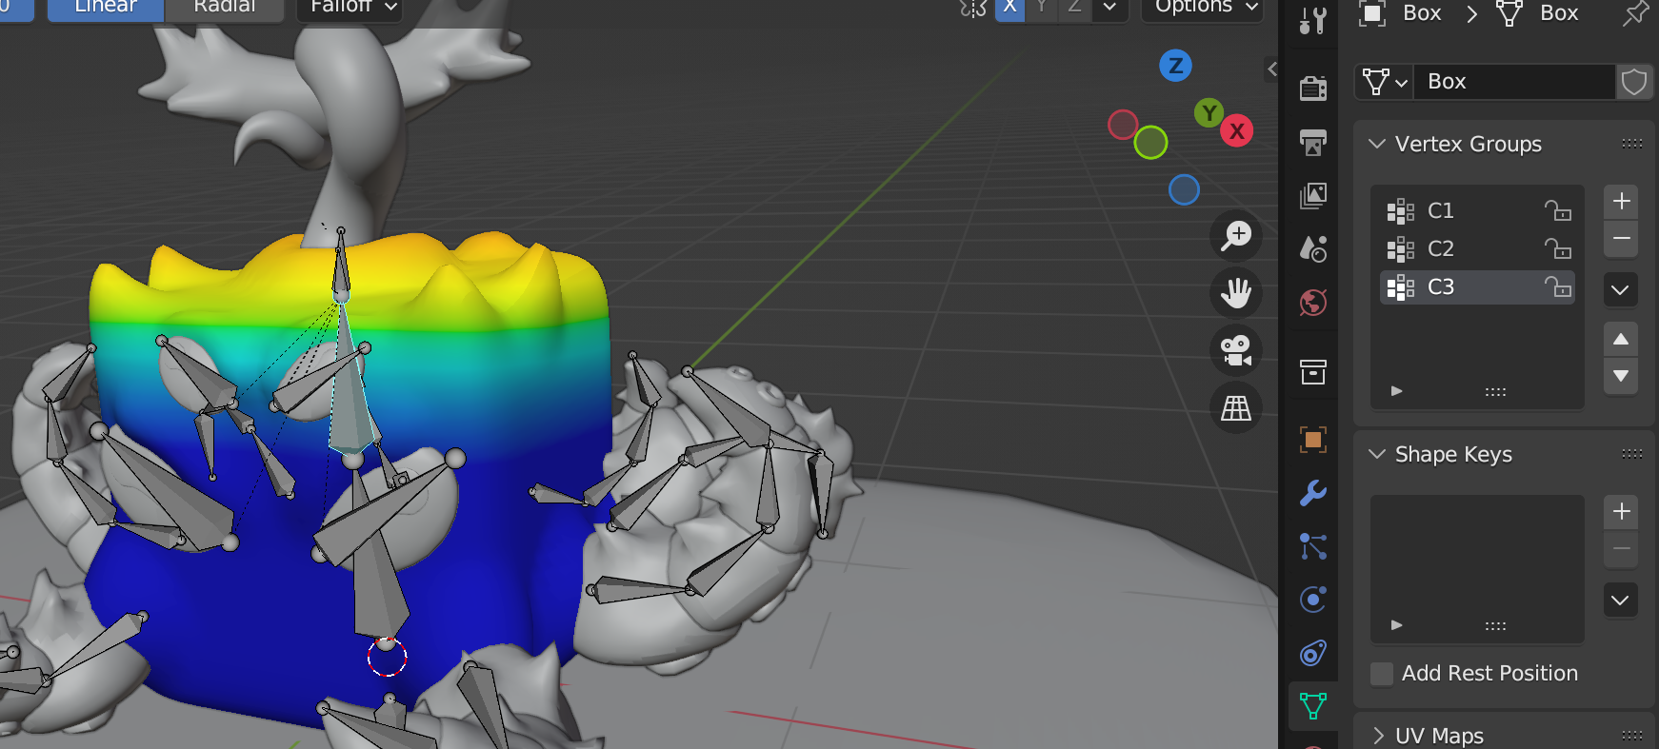Open Shape Key specials menu
1659x749 pixels.
point(1621,601)
